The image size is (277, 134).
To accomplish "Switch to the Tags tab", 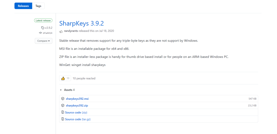I will point(38,6).
